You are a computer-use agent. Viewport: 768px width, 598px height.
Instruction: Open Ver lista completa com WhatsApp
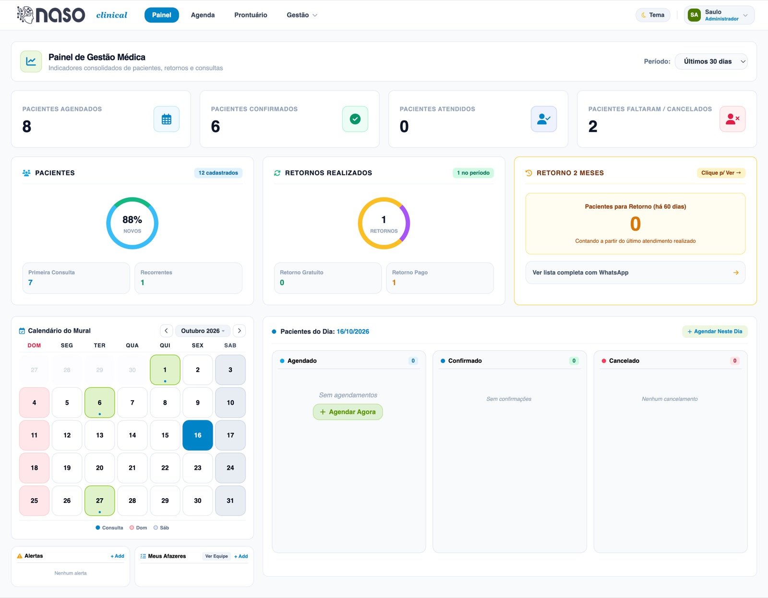click(x=636, y=273)
